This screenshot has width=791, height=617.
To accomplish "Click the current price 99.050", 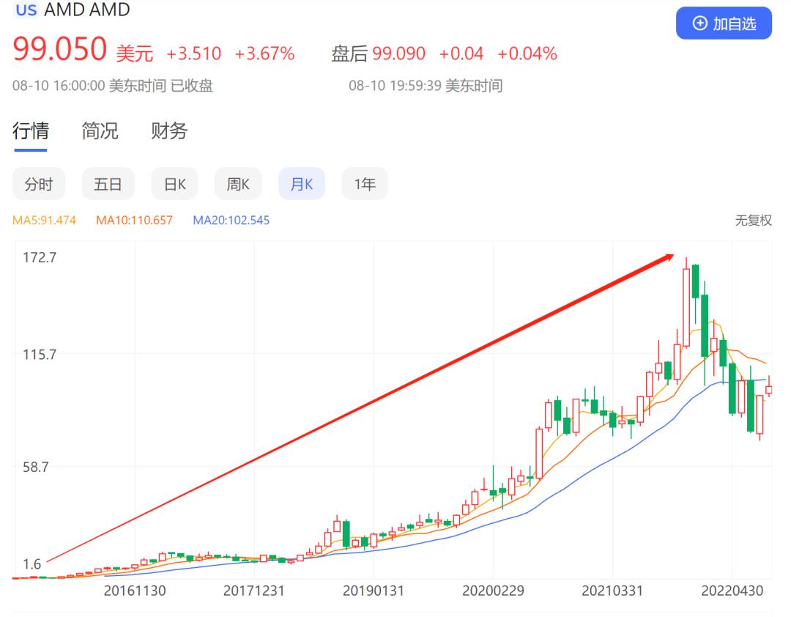I will click(x=59, y=49).
